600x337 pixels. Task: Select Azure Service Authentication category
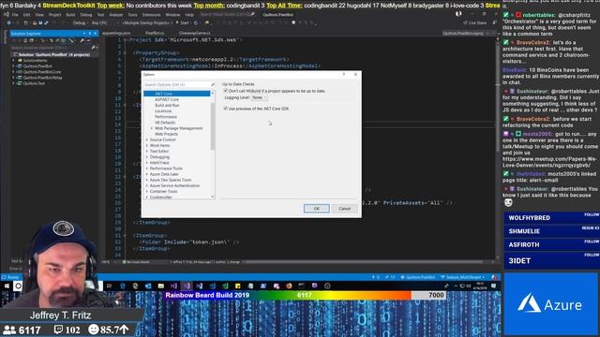(x=174, y=185)
